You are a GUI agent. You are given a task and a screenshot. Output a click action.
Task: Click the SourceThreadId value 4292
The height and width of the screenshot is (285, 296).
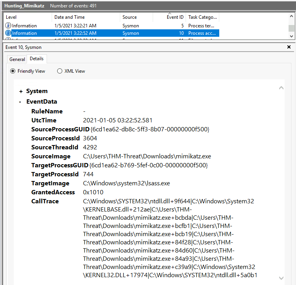click(x=90, y=147)
